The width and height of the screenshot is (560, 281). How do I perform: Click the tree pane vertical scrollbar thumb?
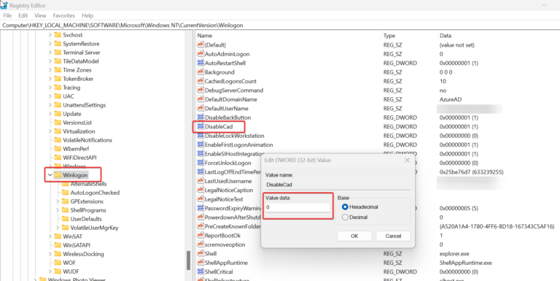[189, 261]
